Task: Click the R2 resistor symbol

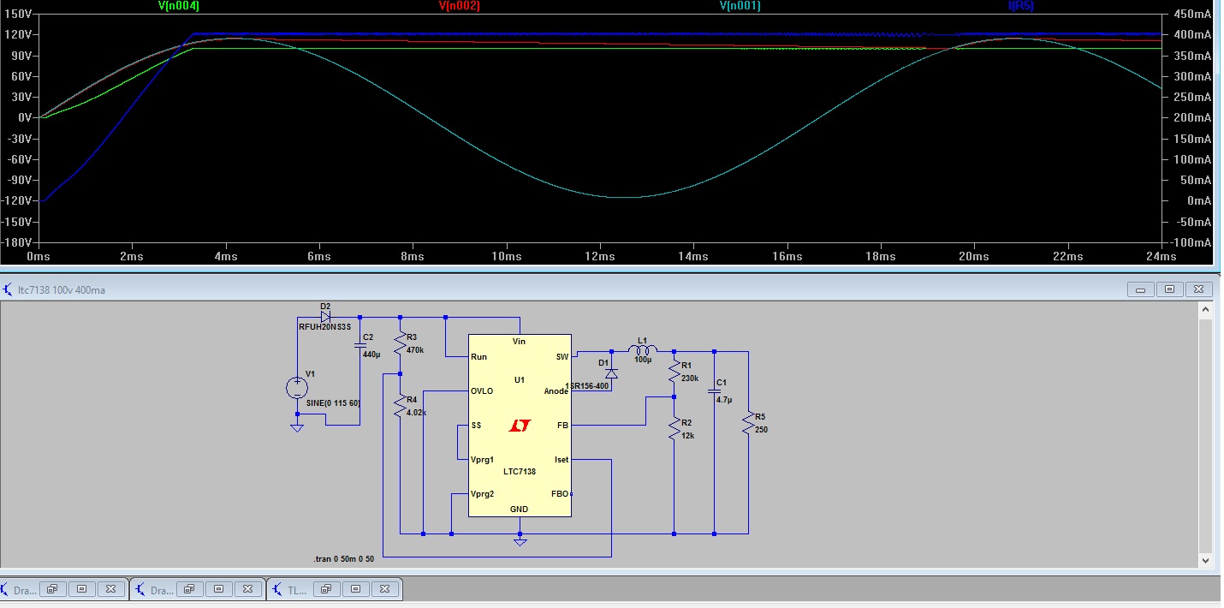Action: pos(674,428)
